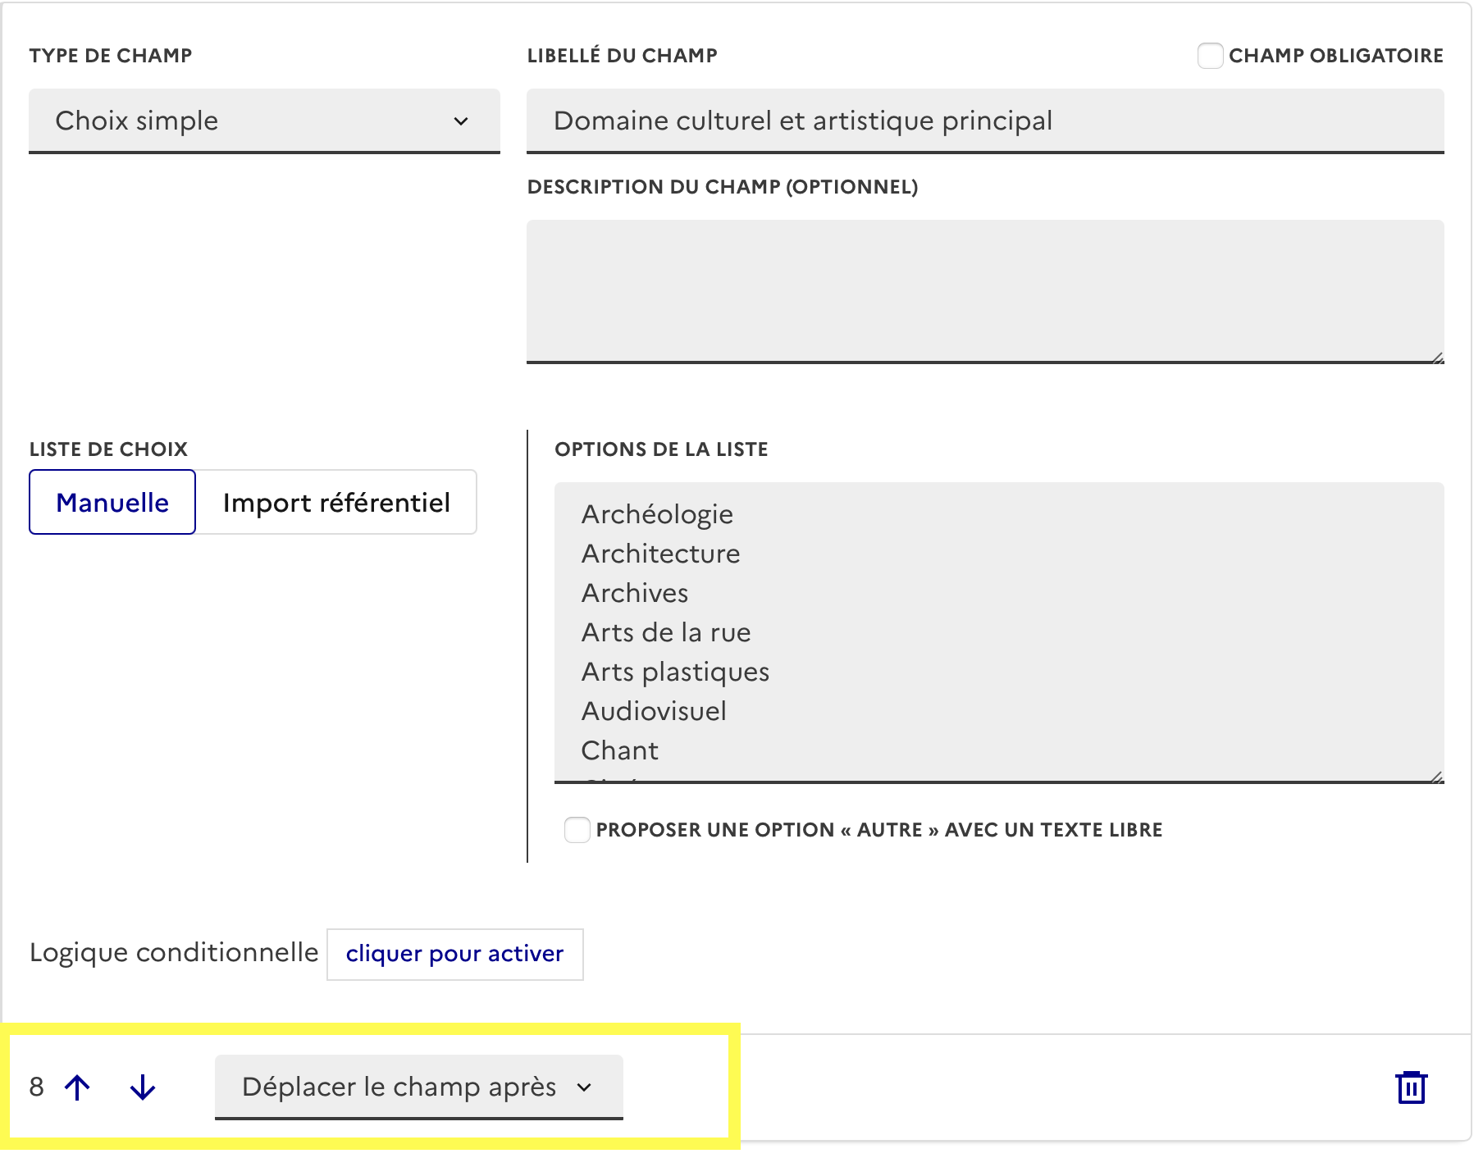Click the Chant line in options list
The width and height of the screenshot is (1483, 1158).
[x=620, y=751]
